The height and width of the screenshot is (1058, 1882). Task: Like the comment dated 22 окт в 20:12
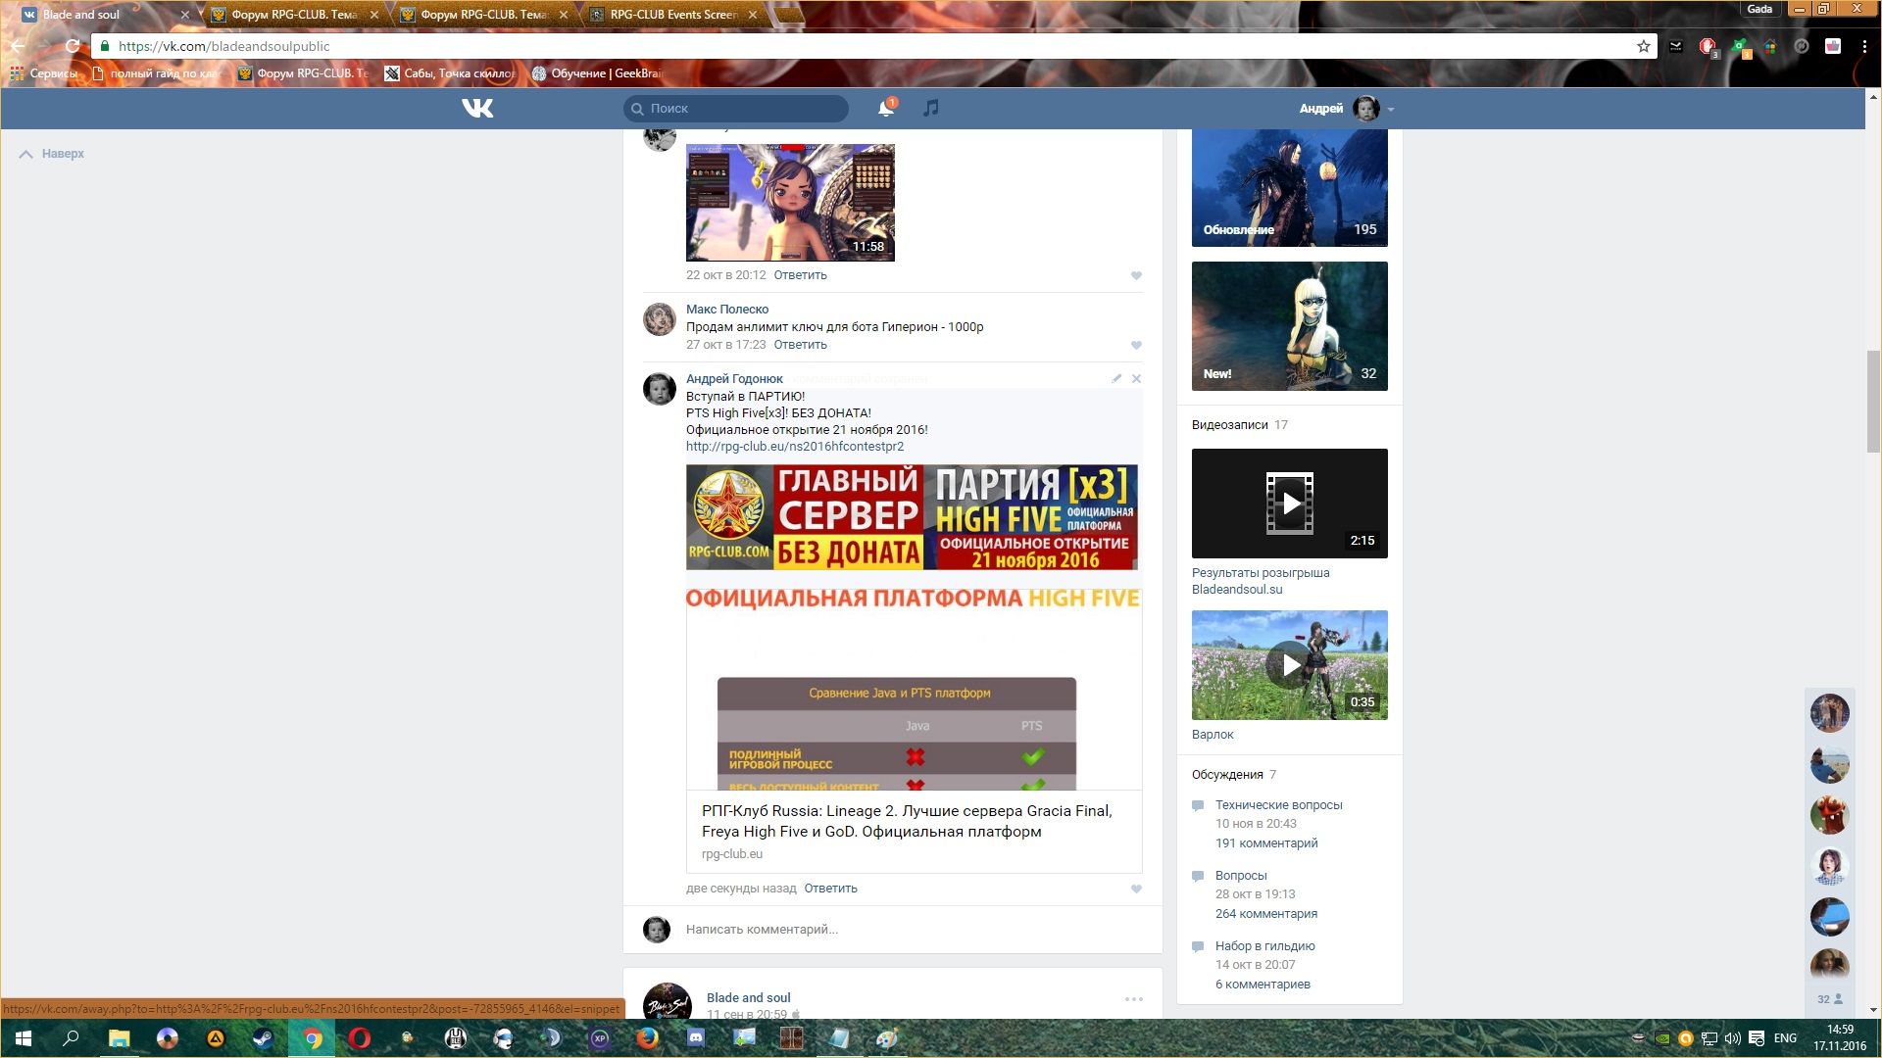click(x=1136, y=275)
